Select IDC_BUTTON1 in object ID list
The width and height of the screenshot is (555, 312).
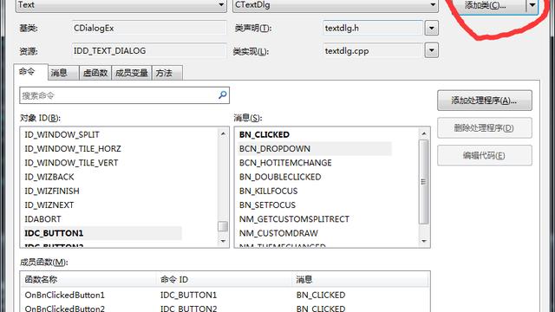102,233
